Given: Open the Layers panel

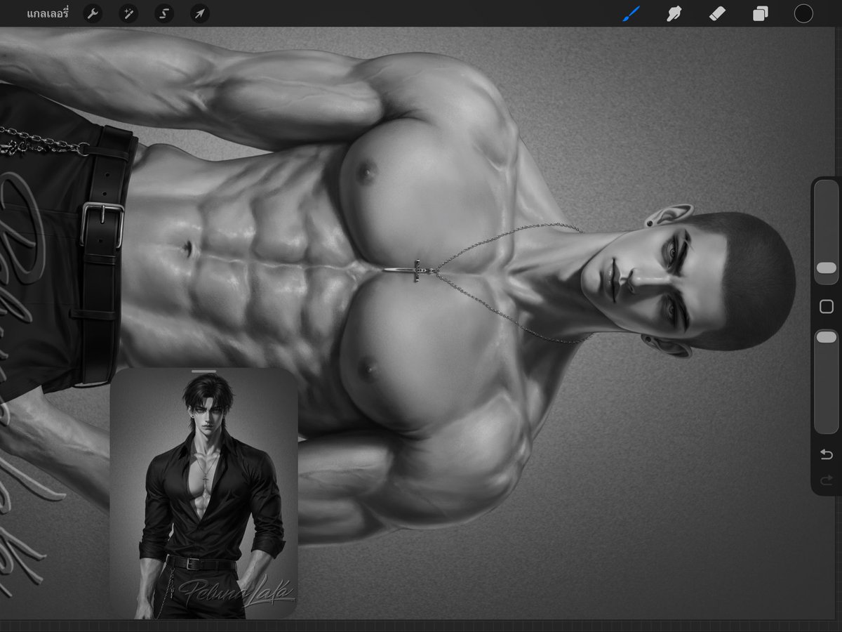Looking at the screenshot, I should pos(761,13).
